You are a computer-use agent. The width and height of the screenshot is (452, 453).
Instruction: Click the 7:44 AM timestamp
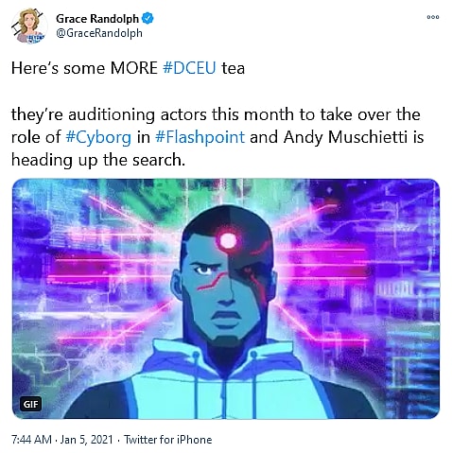pos(31,440)
